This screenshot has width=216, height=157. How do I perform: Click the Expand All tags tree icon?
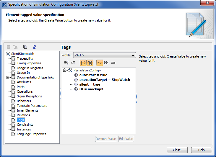point(66,63)
